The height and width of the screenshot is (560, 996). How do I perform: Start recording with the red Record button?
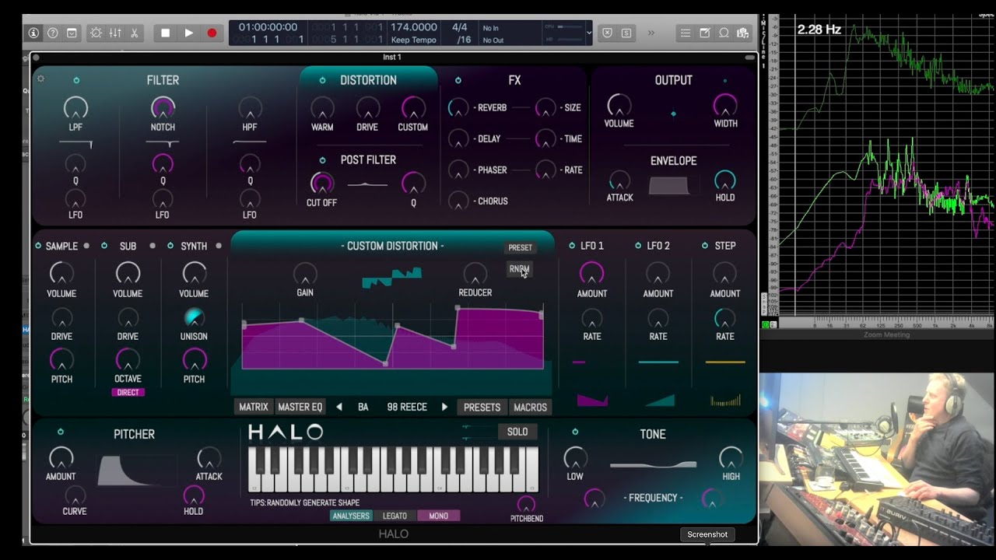[212, 33]
